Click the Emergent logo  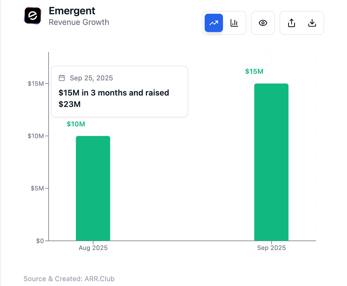coord(33,16)
